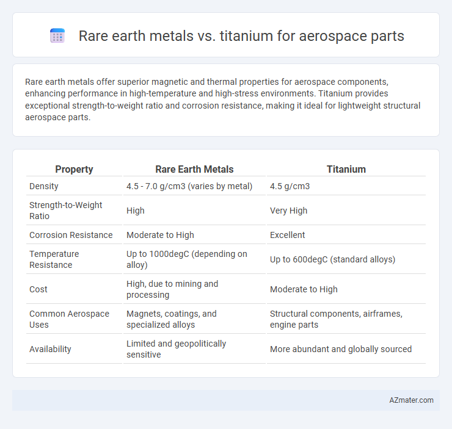This screenshot has width=452, height=429.
Task: Click the calendar grid icon beside the title
Action: point(57,36)
